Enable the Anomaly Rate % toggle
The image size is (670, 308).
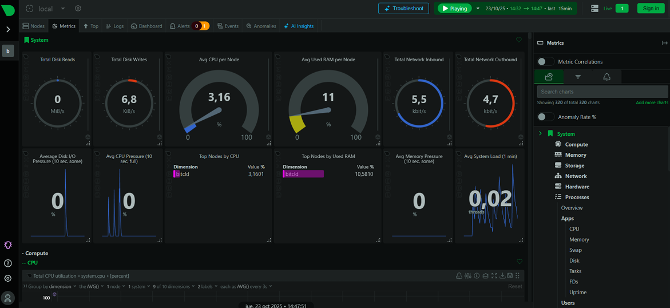point(545,117)
